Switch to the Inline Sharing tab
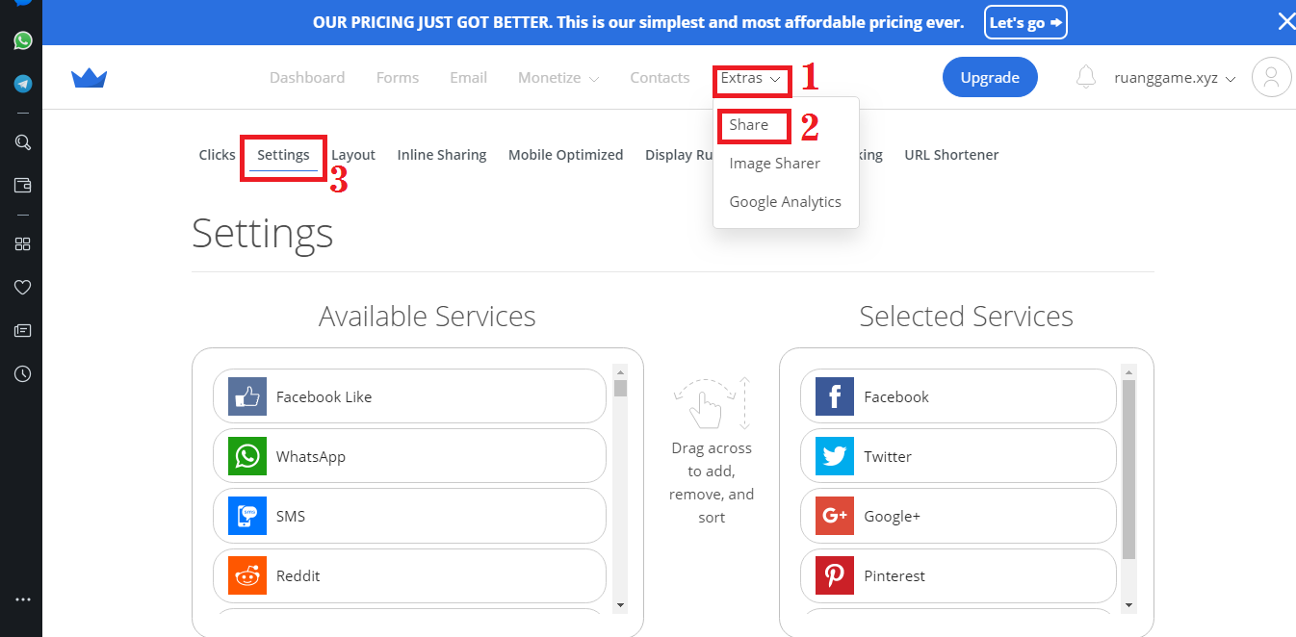The width and height of the screenshot is (1296, 637). click(x=441, y=155)
